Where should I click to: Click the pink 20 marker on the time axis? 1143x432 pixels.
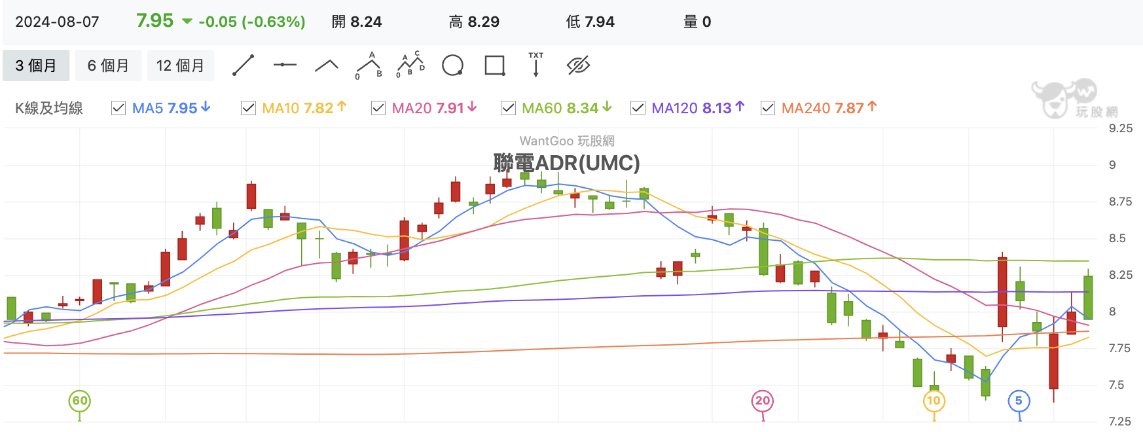click(x=763, y=401)
